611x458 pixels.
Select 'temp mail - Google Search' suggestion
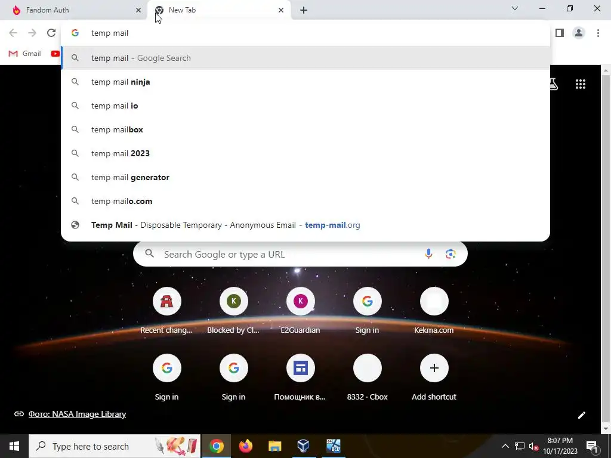pyautogui.click(x=305, y=58)
